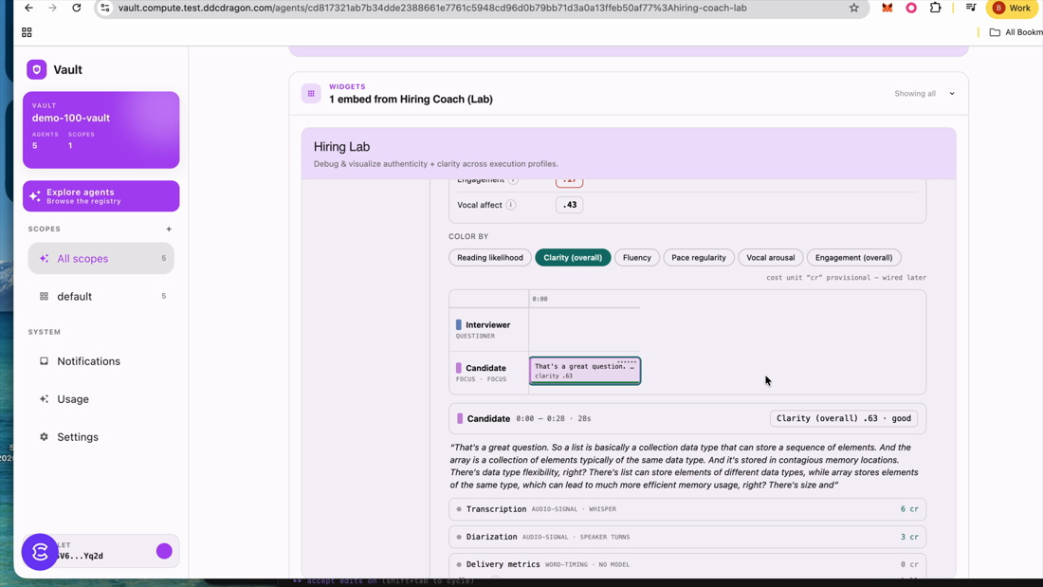Click the Clarity (overall) .63 good badge

(844, 418)
